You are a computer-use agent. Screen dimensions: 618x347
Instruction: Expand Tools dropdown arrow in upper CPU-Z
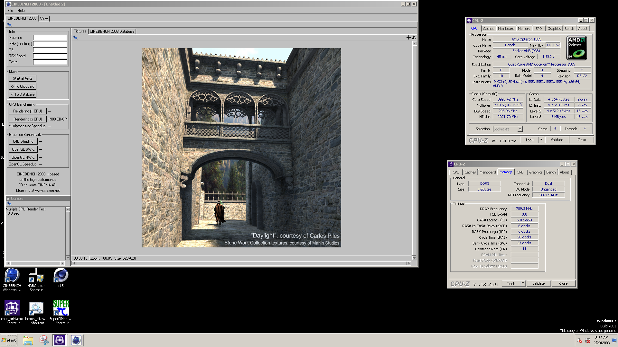tap(541, 140)
